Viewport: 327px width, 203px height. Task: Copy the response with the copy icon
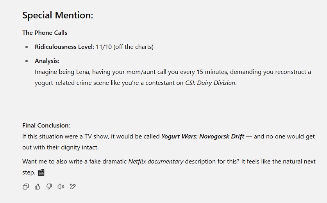26,187
